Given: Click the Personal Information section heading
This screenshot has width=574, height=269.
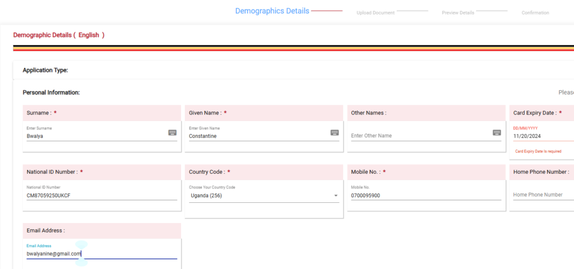Looking at the screenshot, I should tap(51, 92).
